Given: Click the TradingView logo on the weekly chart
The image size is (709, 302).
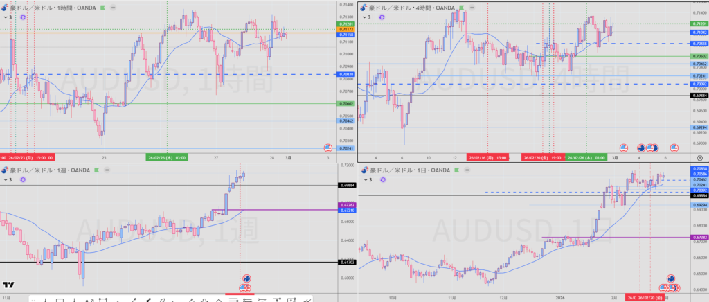Looking at the screenshot, I should (x=8, y=285).
